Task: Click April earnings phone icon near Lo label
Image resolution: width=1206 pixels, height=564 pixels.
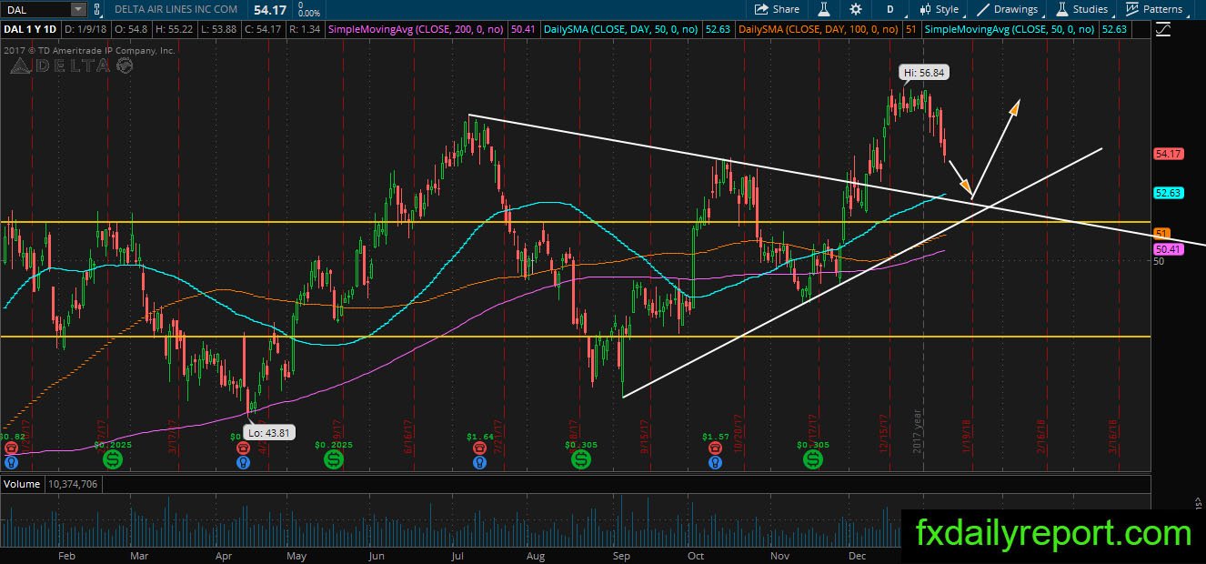Action: point(243,448)
